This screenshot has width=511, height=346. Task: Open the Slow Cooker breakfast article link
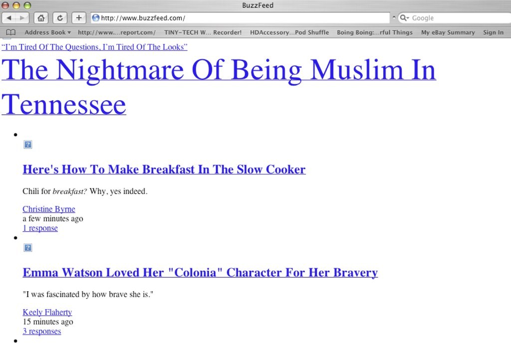[164, 169]
